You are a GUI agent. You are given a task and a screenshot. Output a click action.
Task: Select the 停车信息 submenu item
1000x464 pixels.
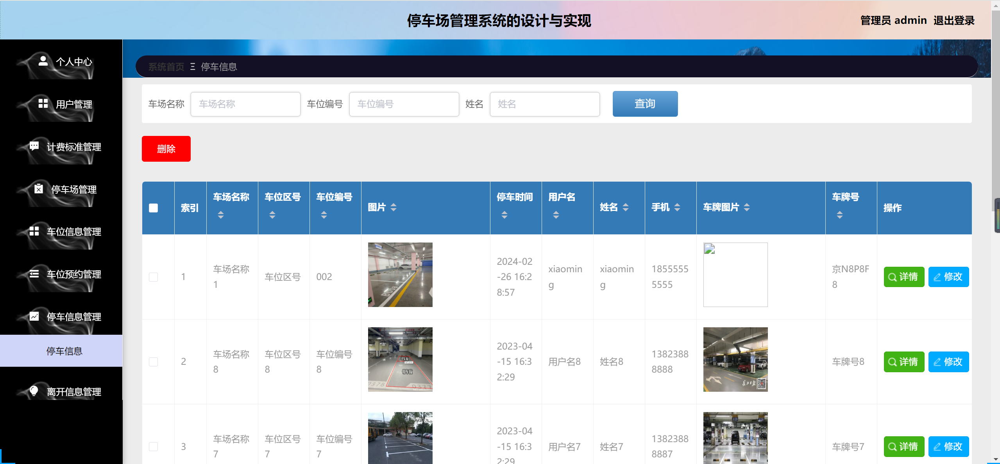[x=61, y=351]
